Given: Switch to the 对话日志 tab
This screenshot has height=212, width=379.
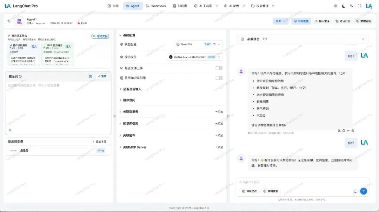Looking at the screenshot, I should click(343, 21).
